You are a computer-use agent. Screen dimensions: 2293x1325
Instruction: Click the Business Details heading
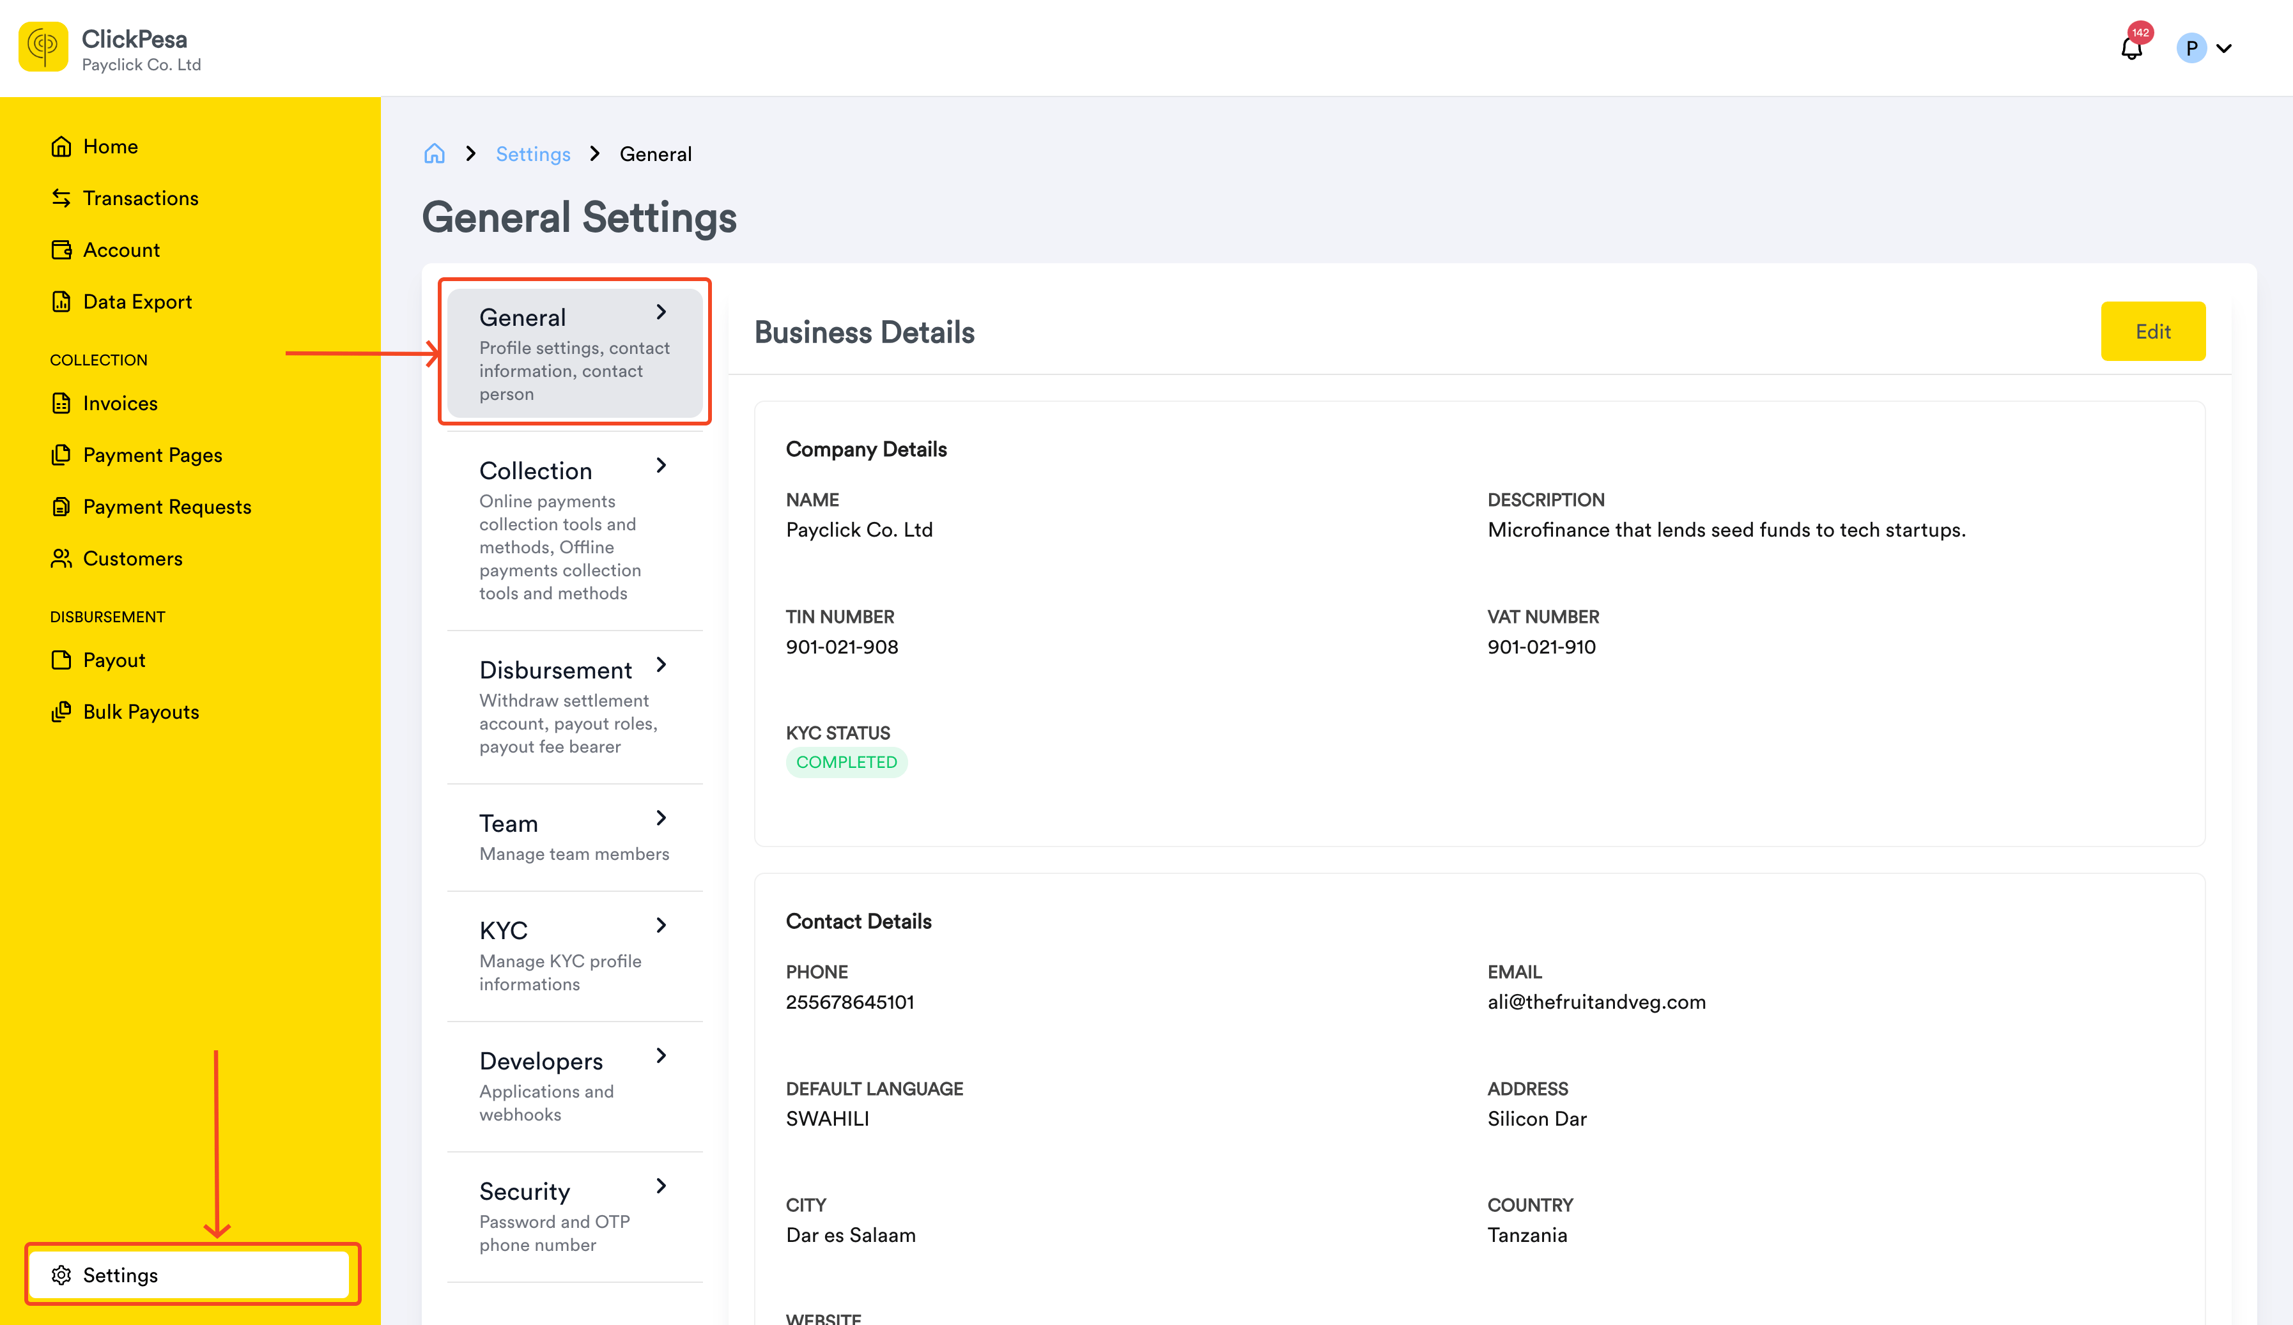pos(865,333)
